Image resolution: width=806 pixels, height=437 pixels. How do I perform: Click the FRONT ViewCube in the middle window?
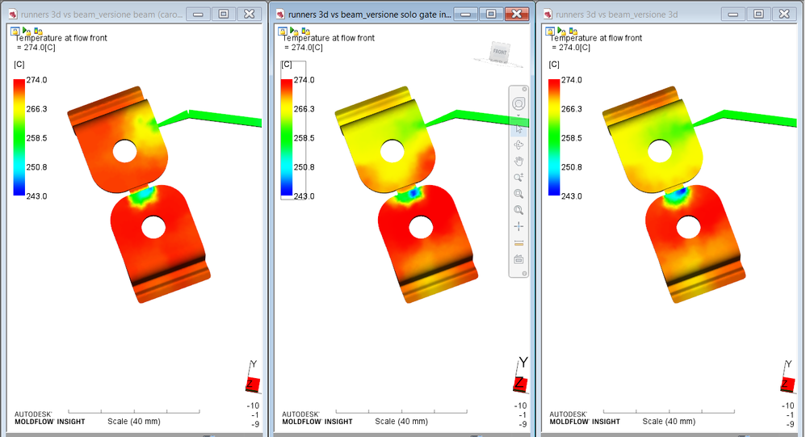tap(499, 53)
